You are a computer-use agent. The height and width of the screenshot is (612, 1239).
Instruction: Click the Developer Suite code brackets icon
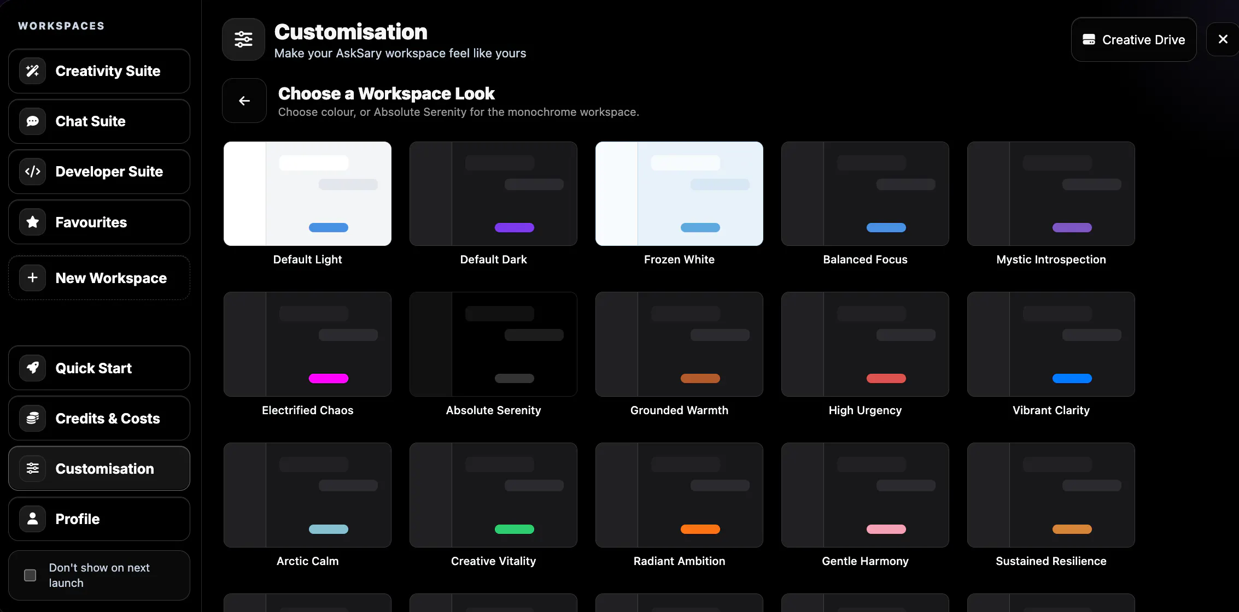(33, 172)
